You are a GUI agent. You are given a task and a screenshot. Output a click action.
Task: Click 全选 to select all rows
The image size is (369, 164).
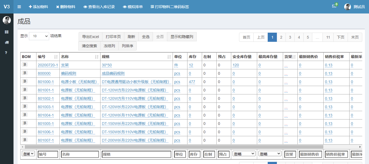(x=146, y=37)
